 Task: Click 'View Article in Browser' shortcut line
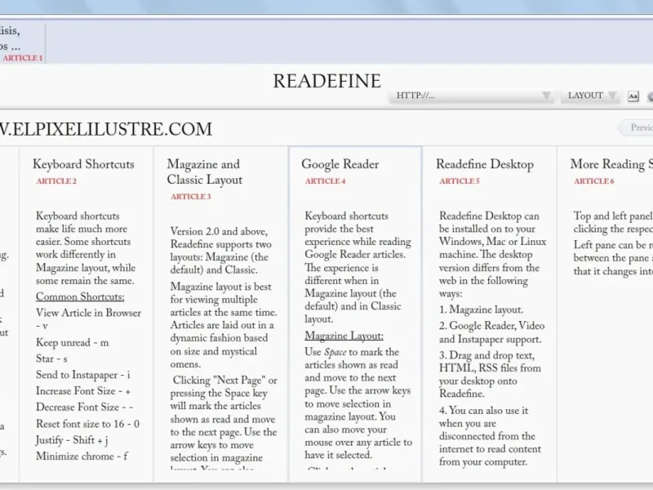88,319
